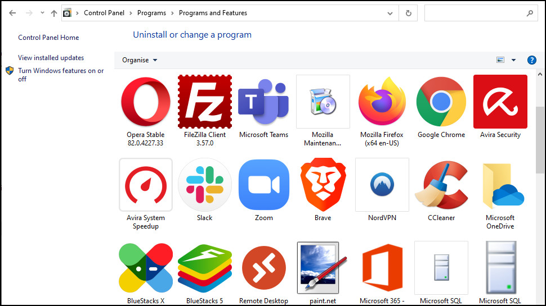Viewport: 546px width, 306px height.
Task: Expand the view options dropdown arrow
Action: click(513, 60)
